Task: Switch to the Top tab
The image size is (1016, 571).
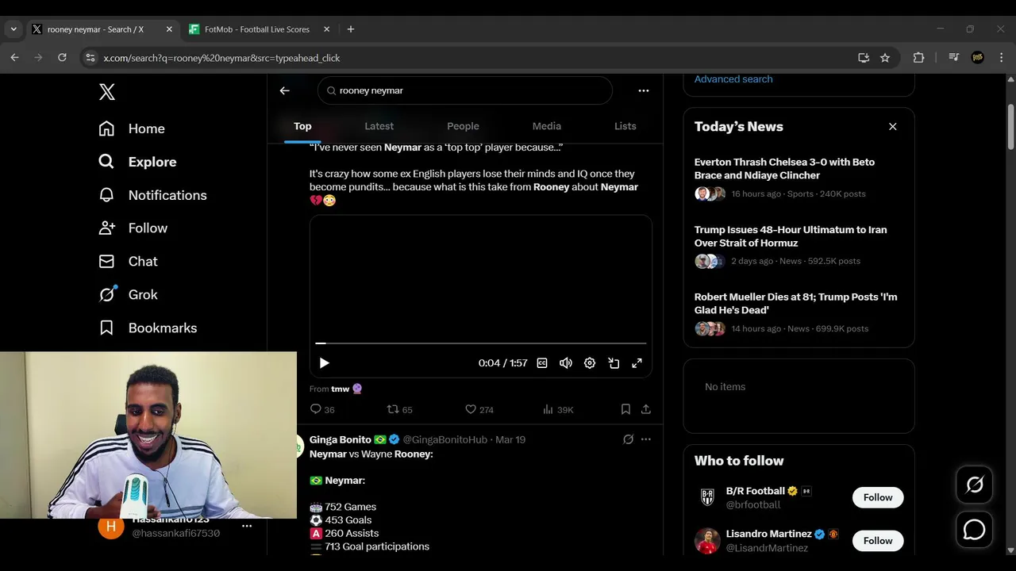Action: click(x=302, y=126)
